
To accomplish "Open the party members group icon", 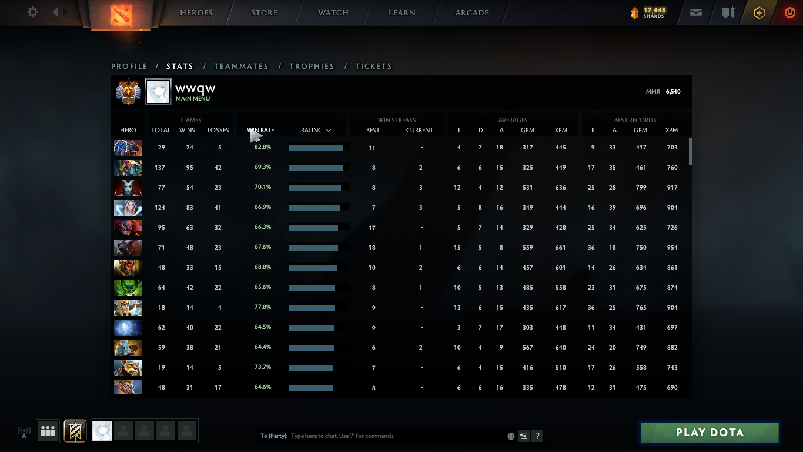I will click(x=48, y=431).
